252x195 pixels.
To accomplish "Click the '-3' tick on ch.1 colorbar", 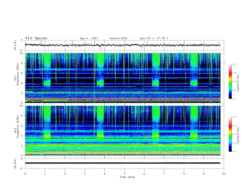I will coord(234,64).
